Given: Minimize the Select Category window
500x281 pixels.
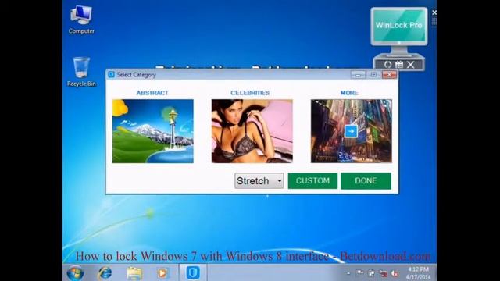Looking at the screenshot, I should 358,75.
